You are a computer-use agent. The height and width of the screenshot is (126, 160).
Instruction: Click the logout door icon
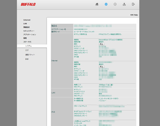[133, 4]
